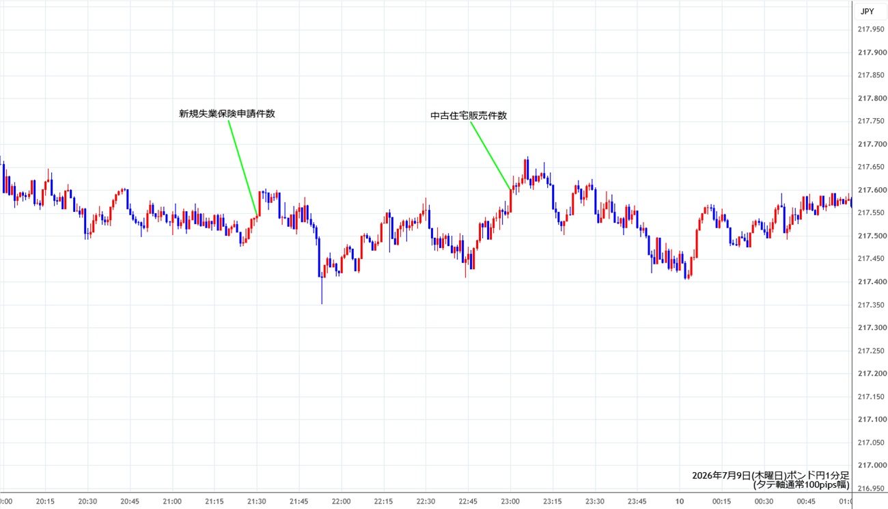The width and height of the screenshot is (888, 509).
Task: Click the 217.750 price axis label
Action: click(x=871, y=121)
